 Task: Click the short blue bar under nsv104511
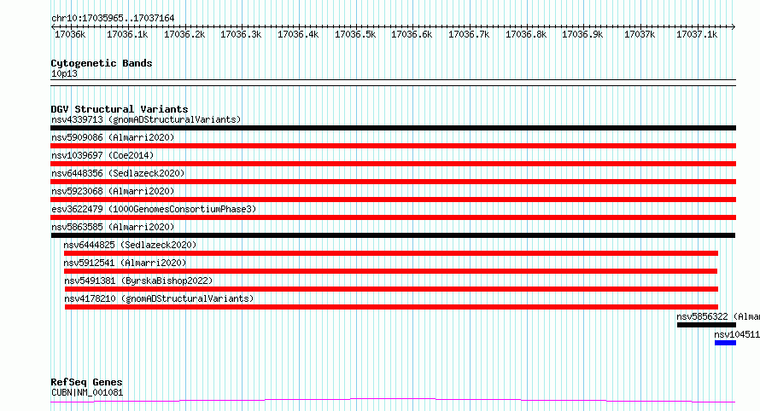[x=725, y=343]
